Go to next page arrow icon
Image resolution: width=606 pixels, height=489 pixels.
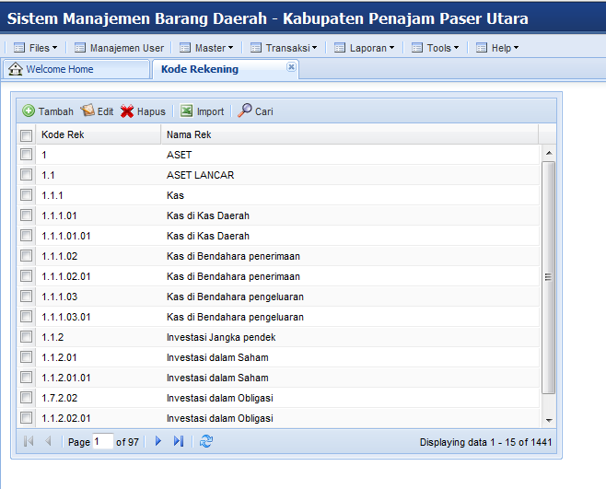[158, 441]
